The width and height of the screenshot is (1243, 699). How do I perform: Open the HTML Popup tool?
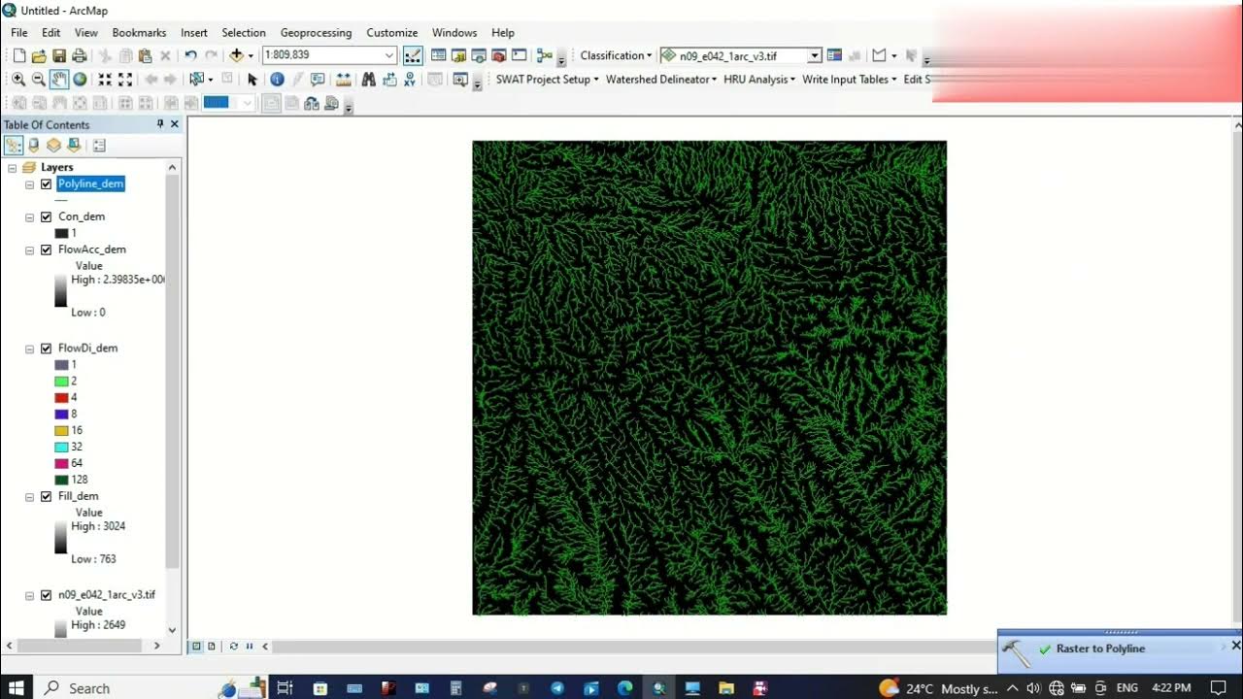tap(318, 80)
